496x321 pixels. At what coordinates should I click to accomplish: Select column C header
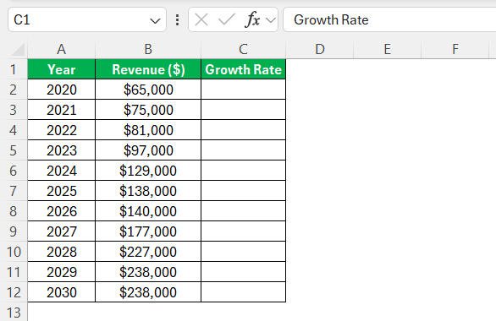[243, 49]
